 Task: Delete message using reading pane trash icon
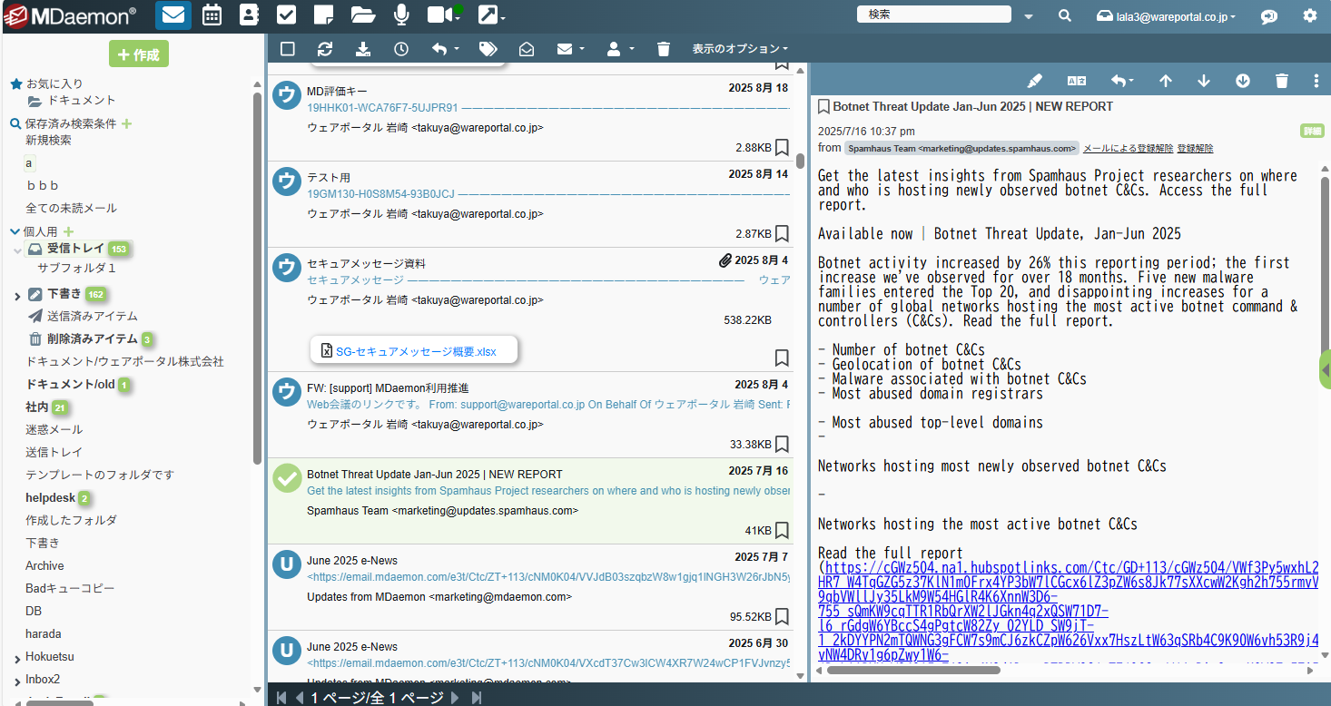coord(1281,81)
